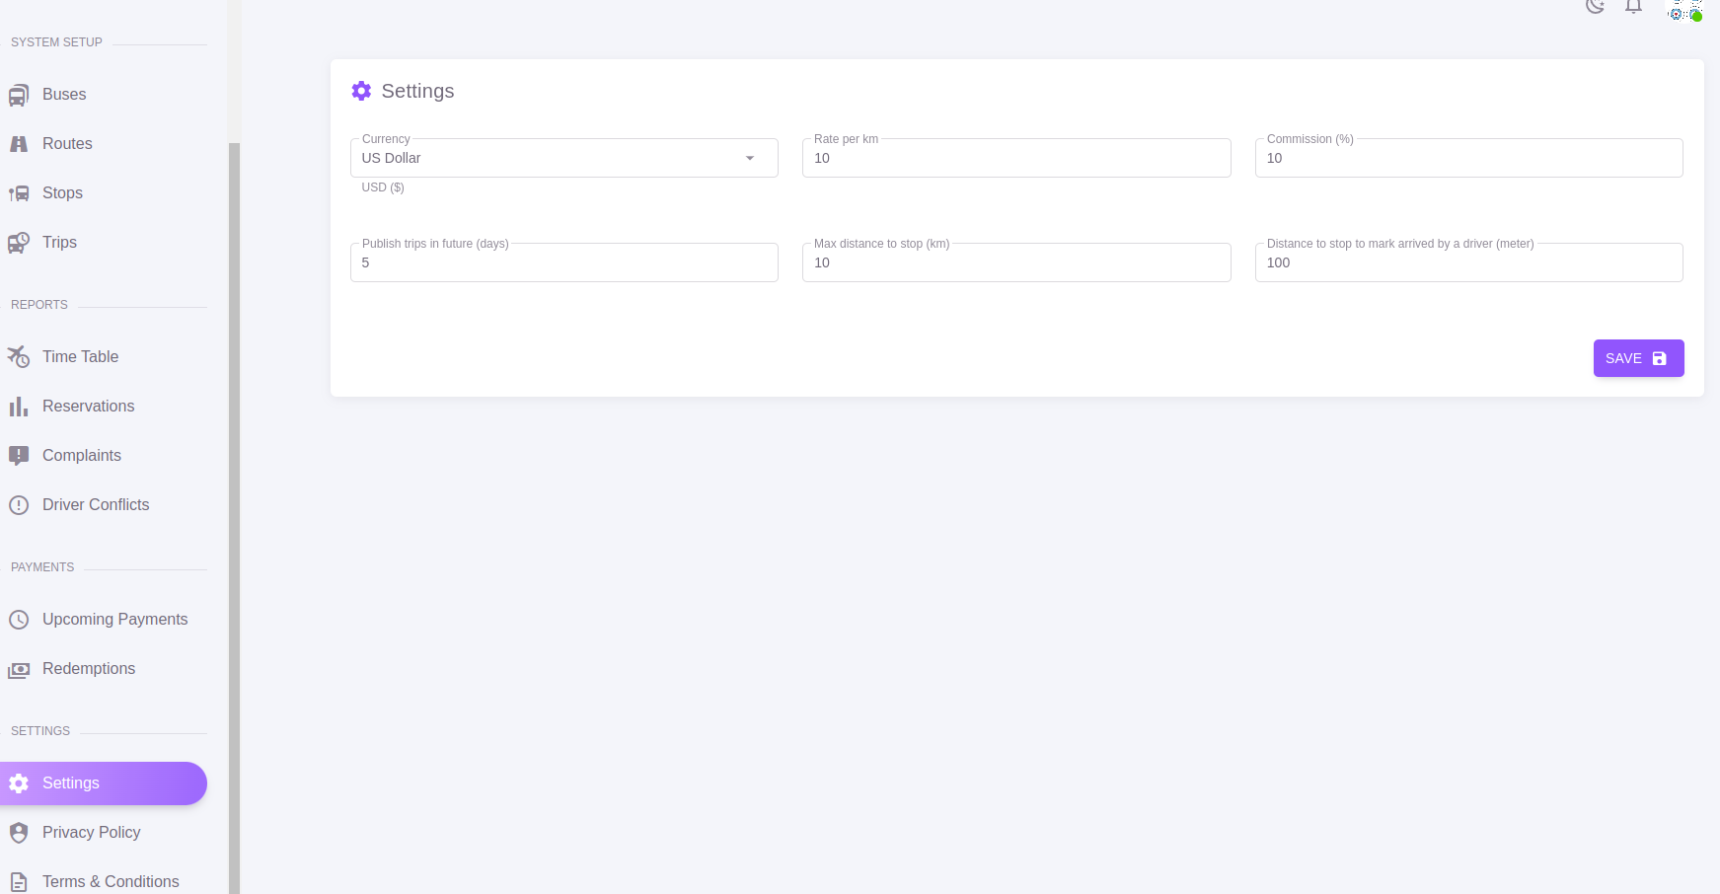Focus the Commission (%) input
1720x894 pixels.
1467,159
